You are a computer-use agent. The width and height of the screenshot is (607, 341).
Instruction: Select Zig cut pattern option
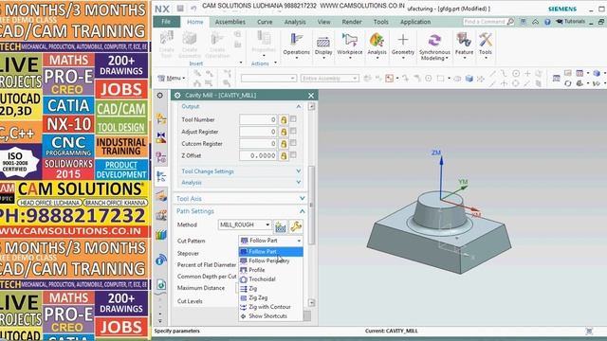point(270,288)
